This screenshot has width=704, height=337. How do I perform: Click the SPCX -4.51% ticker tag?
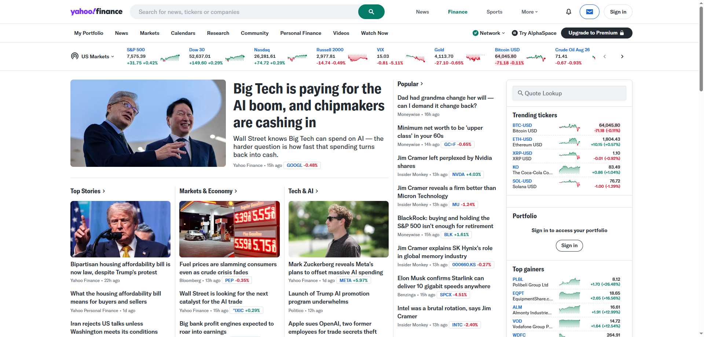point(453,295)
